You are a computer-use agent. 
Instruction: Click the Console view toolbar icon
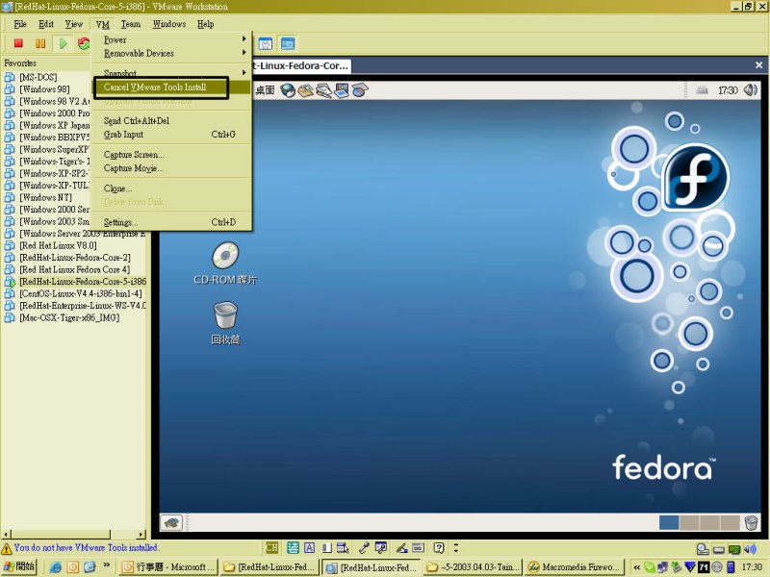pos(288,44)
